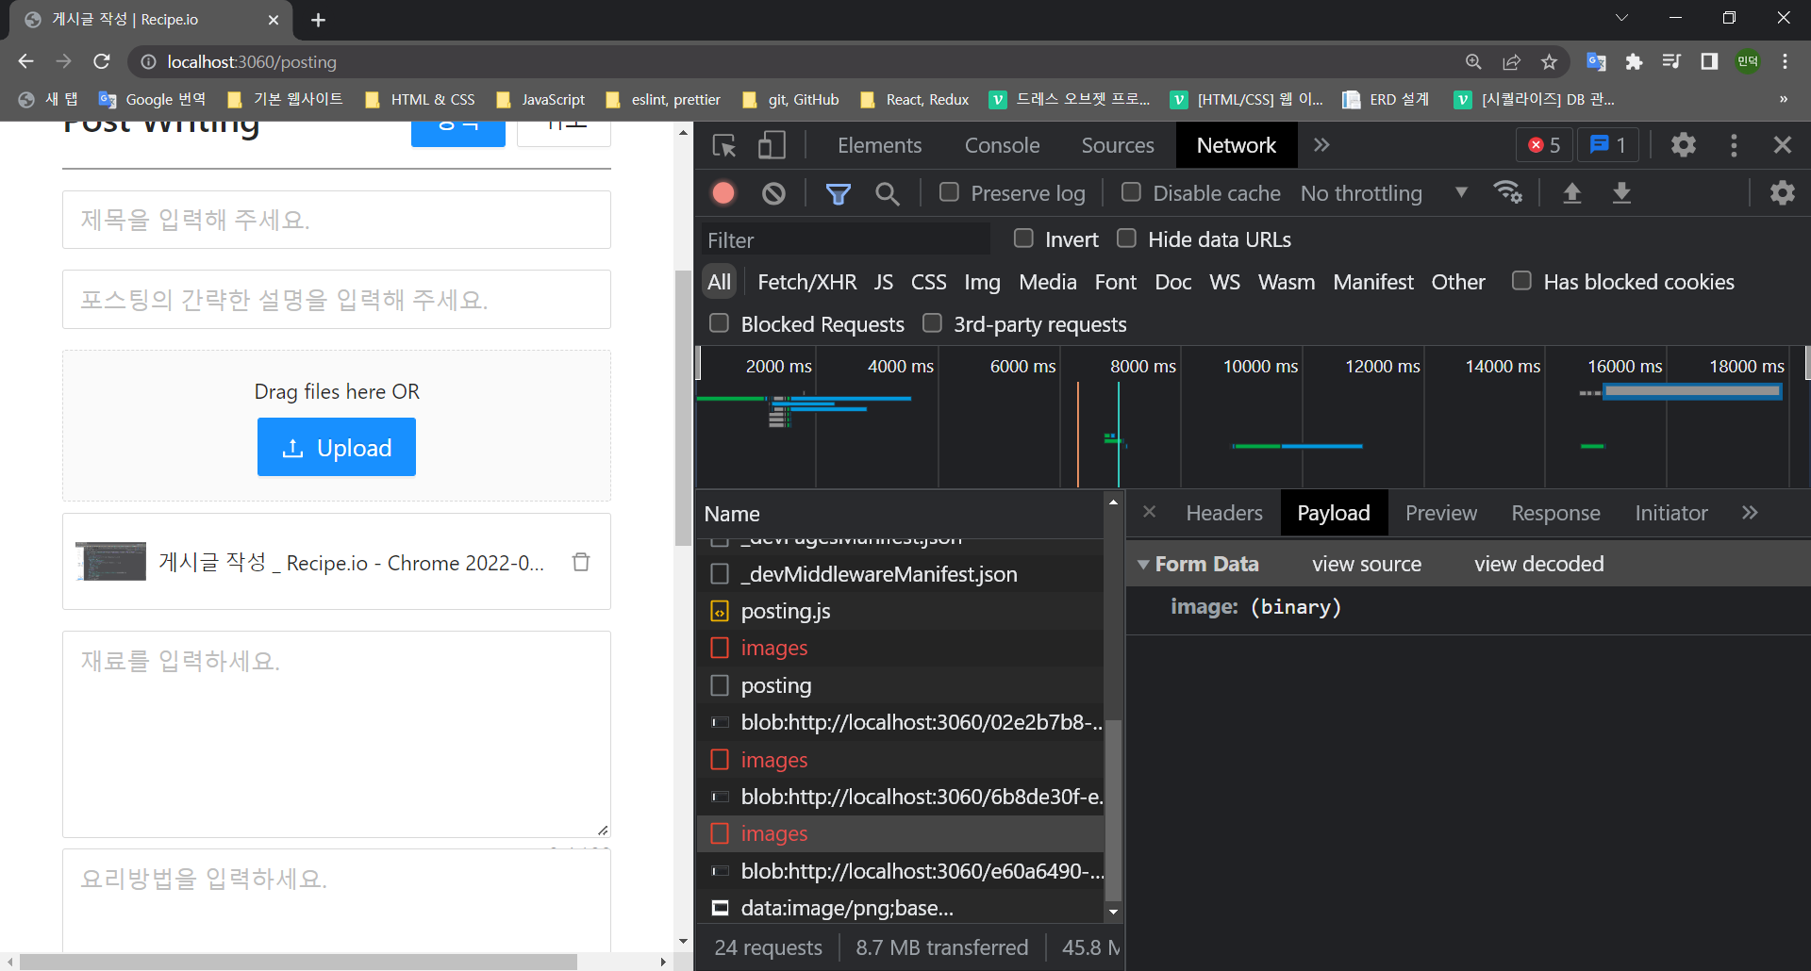
Task: Click the 1 issue message badge
Action: [x=1608, y=145]
